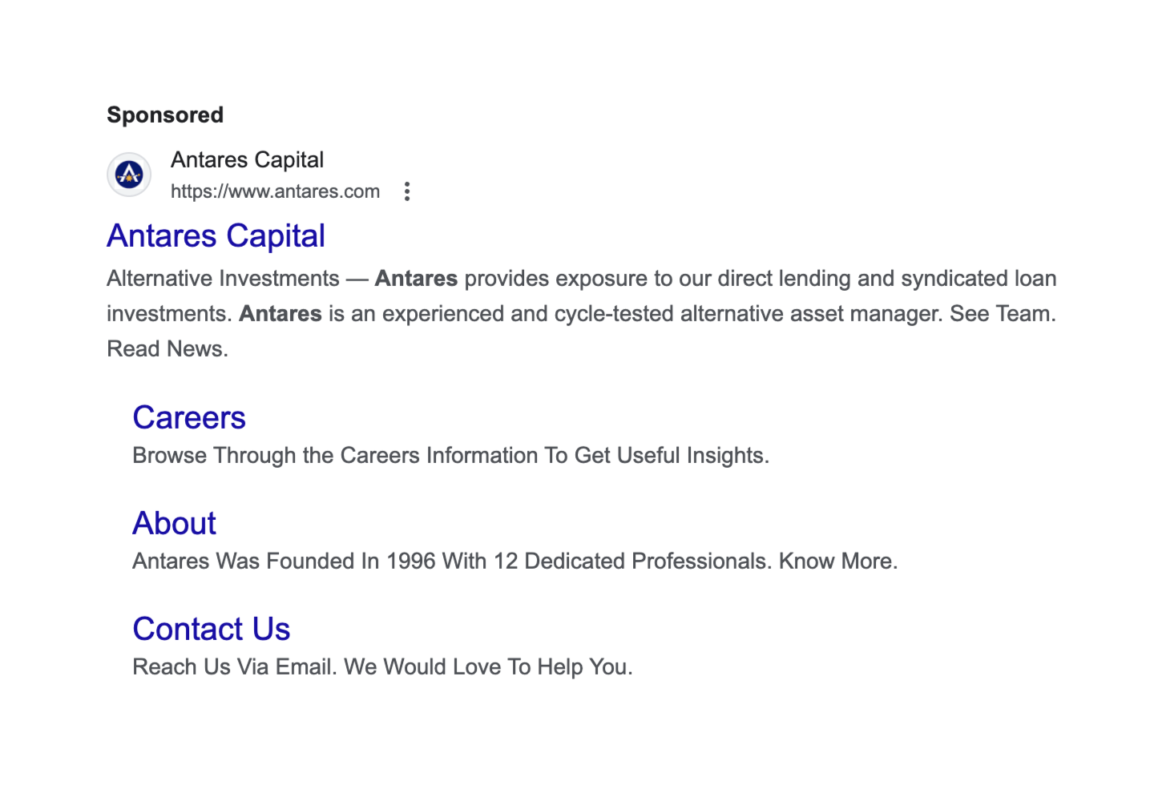1162x785 pixels.
Task: Click the bold 'Antares' before 'provides exposure'
Action: [x=416, y=278]
